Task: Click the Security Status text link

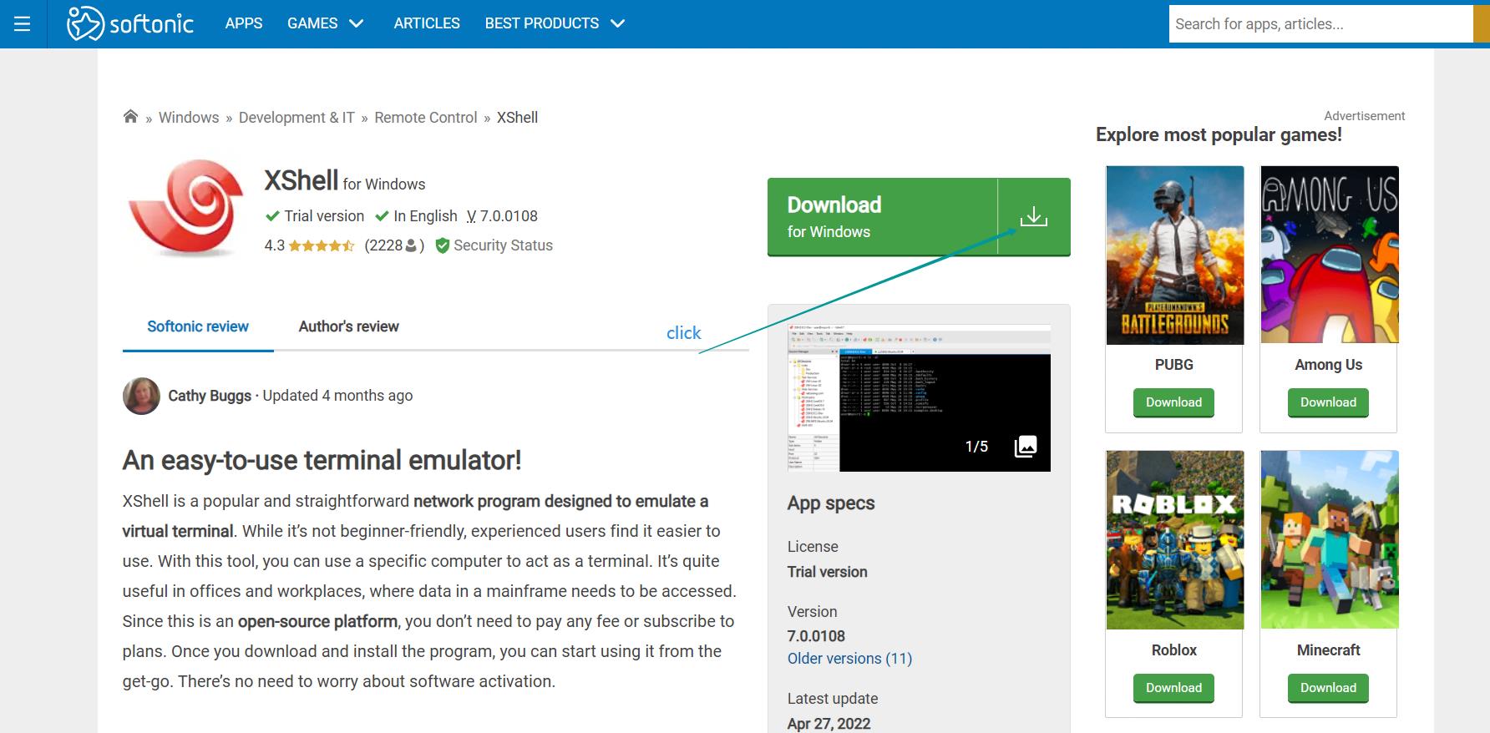Action: click(x=503, y=245)
